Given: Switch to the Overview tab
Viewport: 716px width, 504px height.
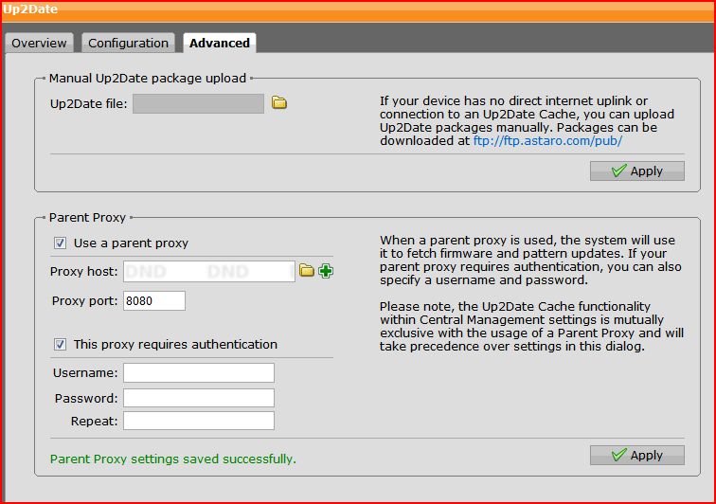Looking at the screenshot, I should (x=39, y=43).
